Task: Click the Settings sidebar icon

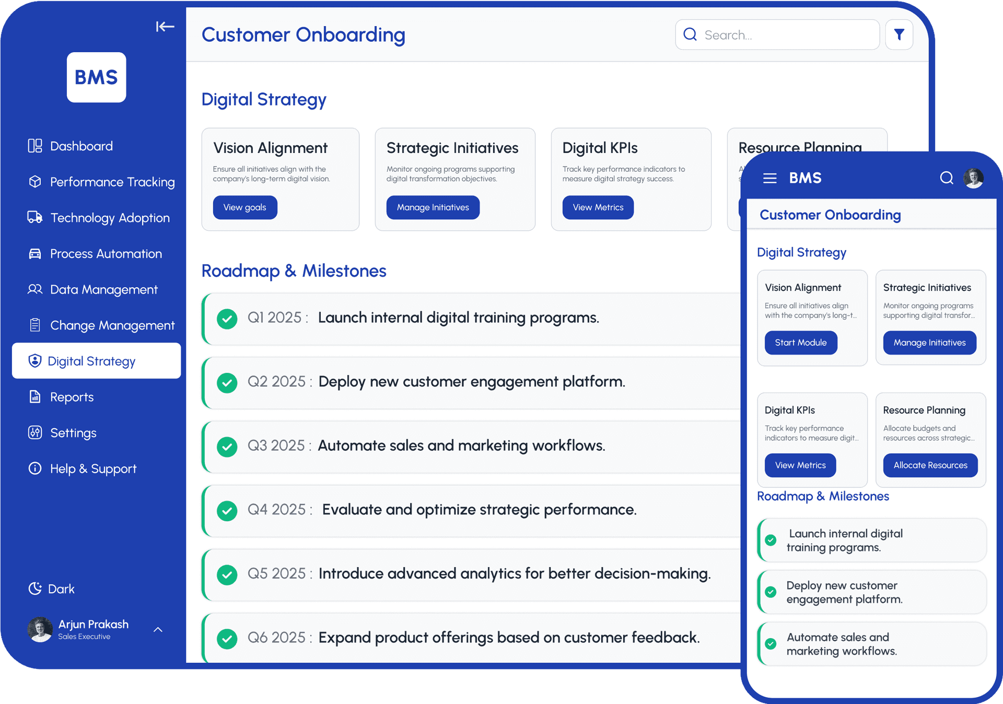Action: click(35, 432)
